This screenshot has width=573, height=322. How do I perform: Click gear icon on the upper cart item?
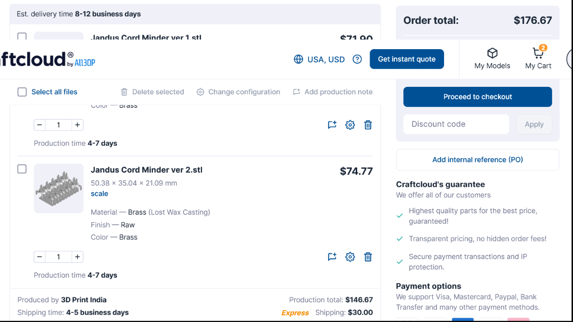point(350,125)
